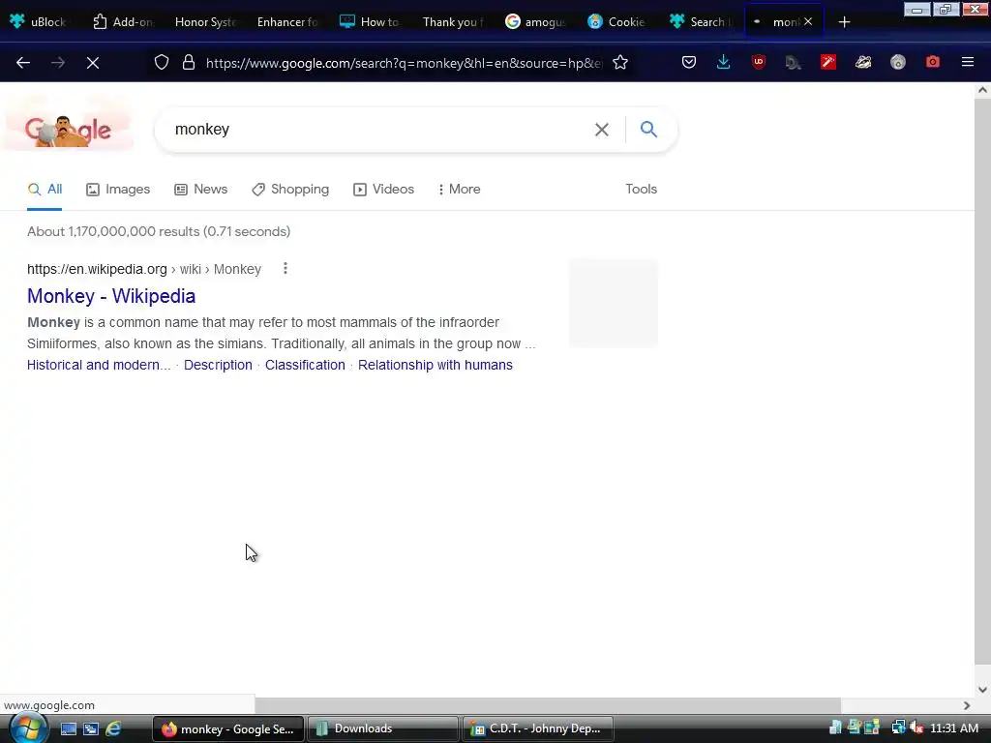Open the Firefox hamburger menu
This screenshot has width=991, height=743.
968,62
